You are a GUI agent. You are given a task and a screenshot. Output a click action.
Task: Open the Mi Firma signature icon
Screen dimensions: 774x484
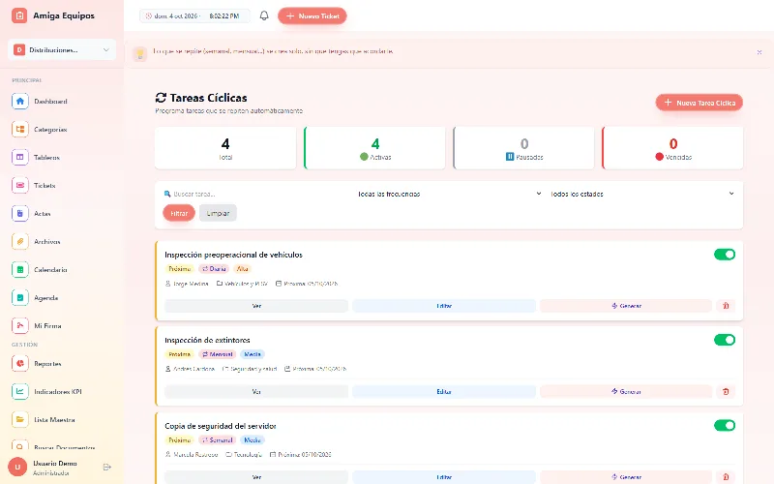pos(19,326)
